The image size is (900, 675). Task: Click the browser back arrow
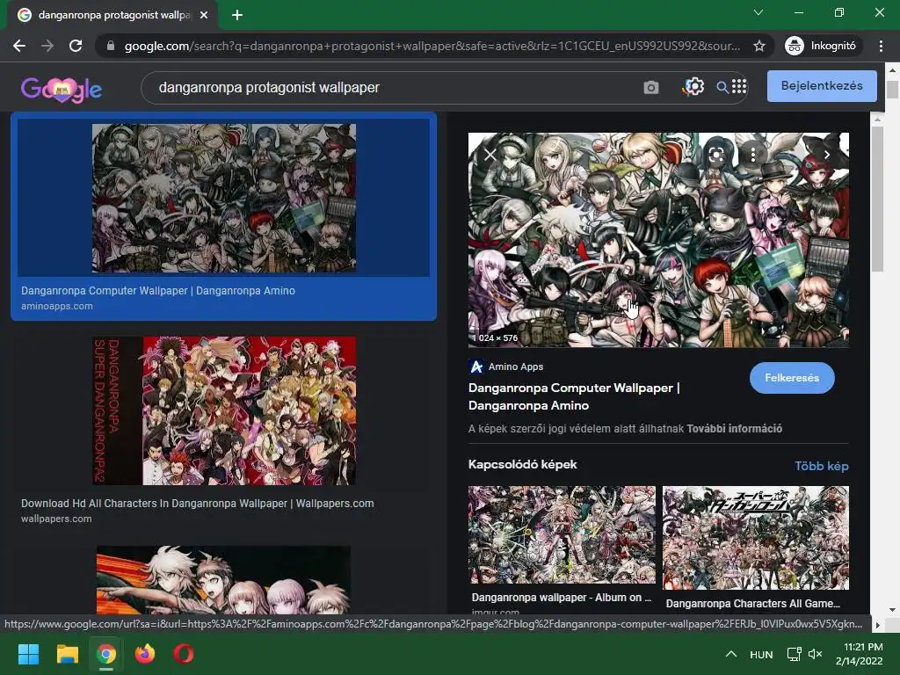point(19,46)
